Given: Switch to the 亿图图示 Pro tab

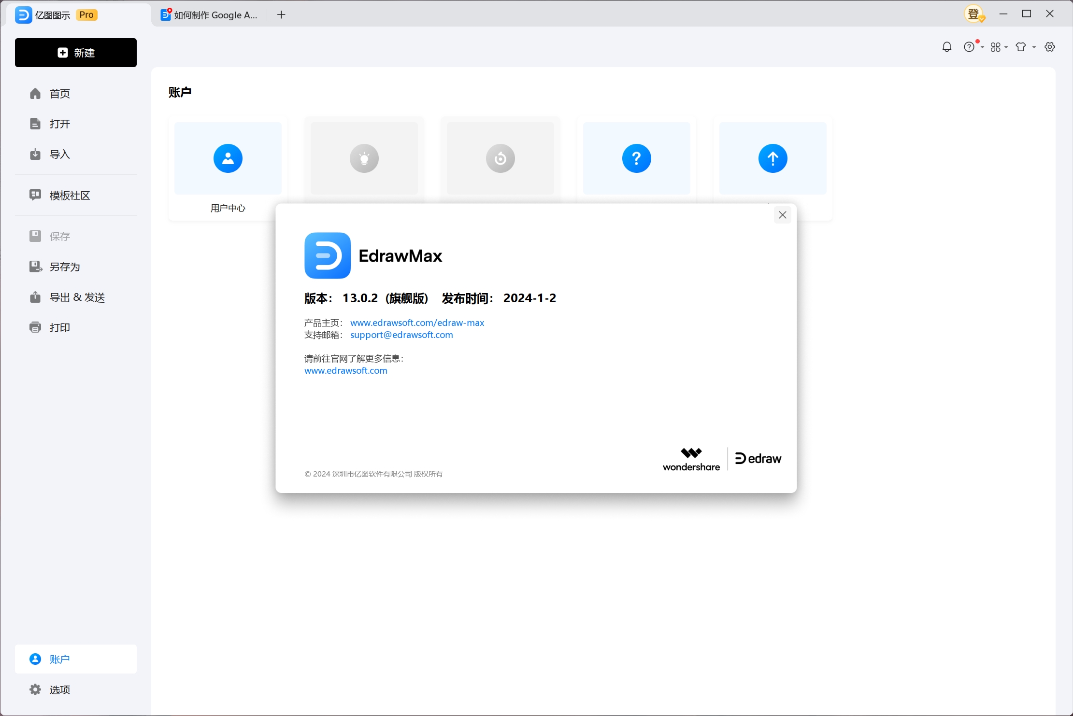Looking at the screenshot, I should click(x=77, y=15).
